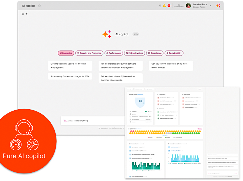Choose 'new E//One services launched at Accelerate' suggestion

[x=121, y=78]
